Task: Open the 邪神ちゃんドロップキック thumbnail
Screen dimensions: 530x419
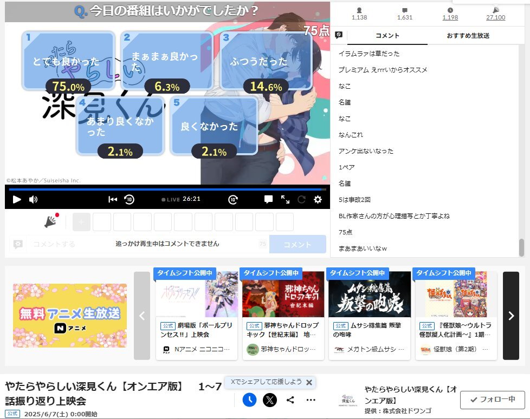Action: point(283,294)
